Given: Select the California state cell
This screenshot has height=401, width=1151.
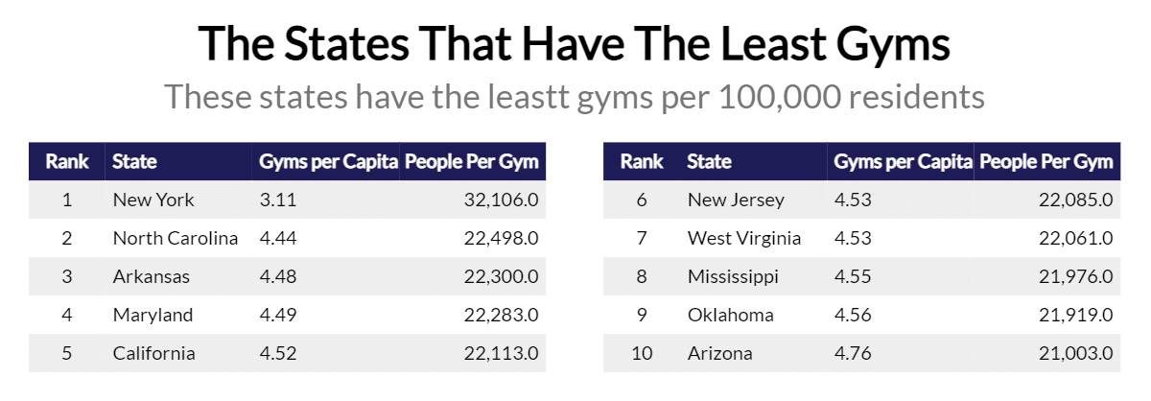Looking at the screenshot, I should click(154, 353).
